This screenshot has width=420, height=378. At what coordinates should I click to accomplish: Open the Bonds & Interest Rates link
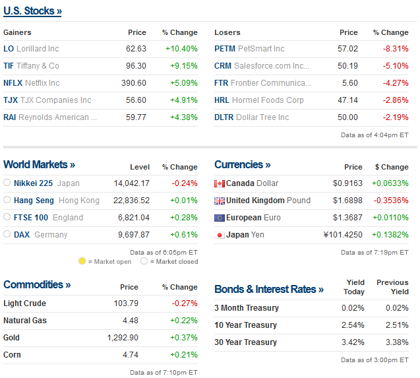coord(269,289)
